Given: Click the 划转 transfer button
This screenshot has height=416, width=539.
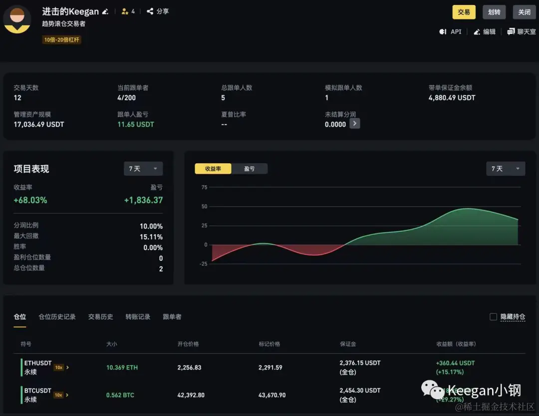Looking at the screenshot, I should 494,12.
